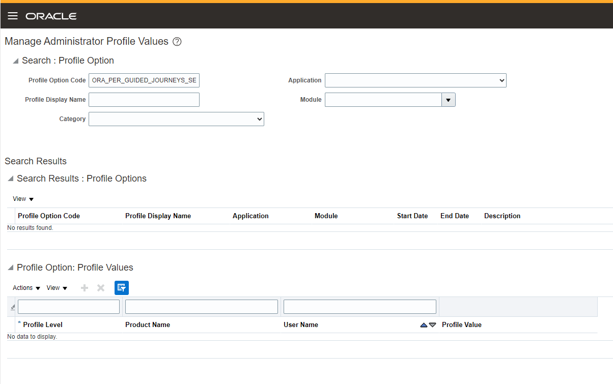
Task: Click the Profile Level filter field
Action: point(68,306)
